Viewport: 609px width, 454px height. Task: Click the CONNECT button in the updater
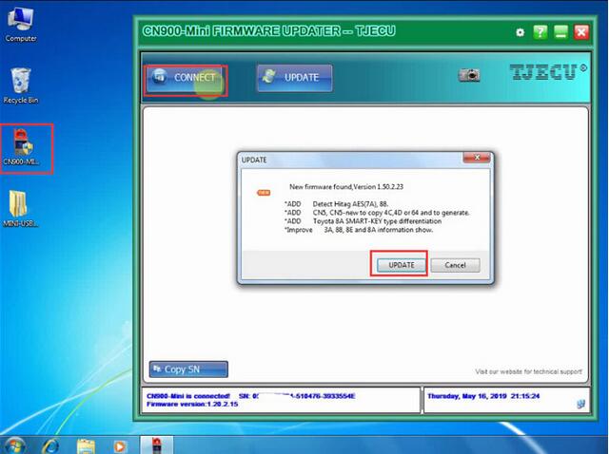coord(185,79)
